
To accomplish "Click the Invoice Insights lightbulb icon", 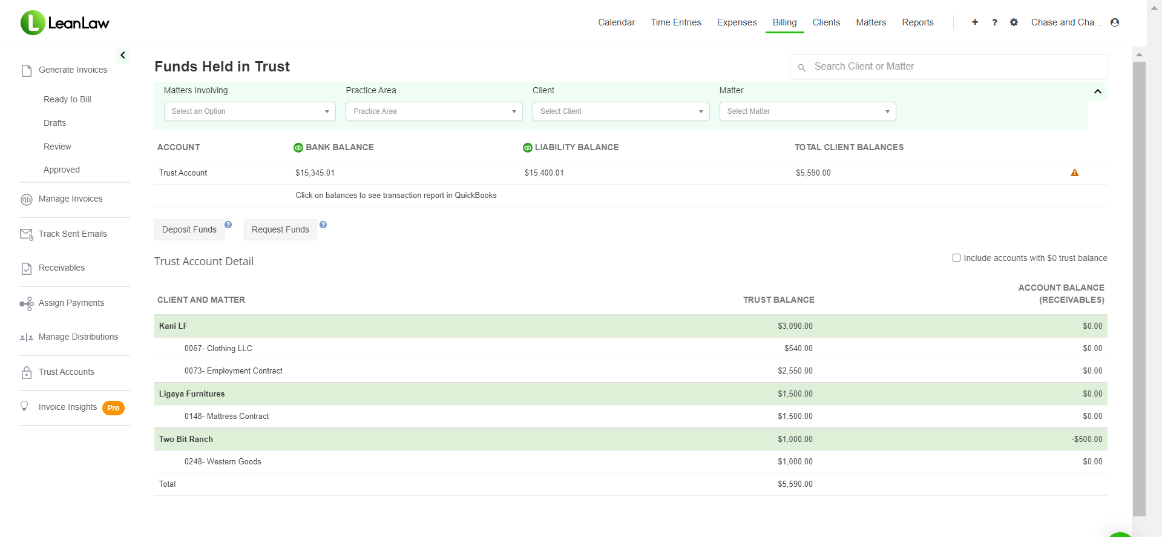I will click(x=24, y=406).
